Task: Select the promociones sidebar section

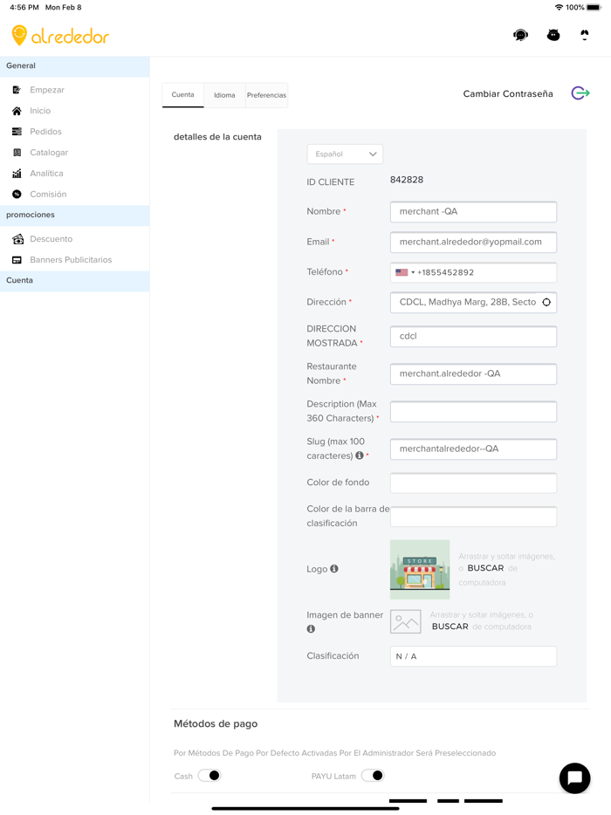Action: 75,216
